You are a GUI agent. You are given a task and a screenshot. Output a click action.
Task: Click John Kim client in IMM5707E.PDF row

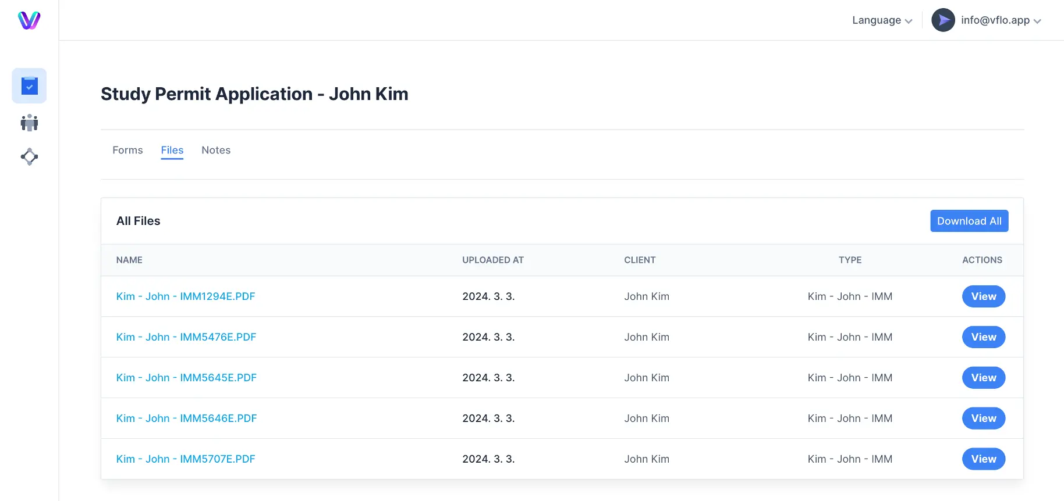click(x=647, y=459)
